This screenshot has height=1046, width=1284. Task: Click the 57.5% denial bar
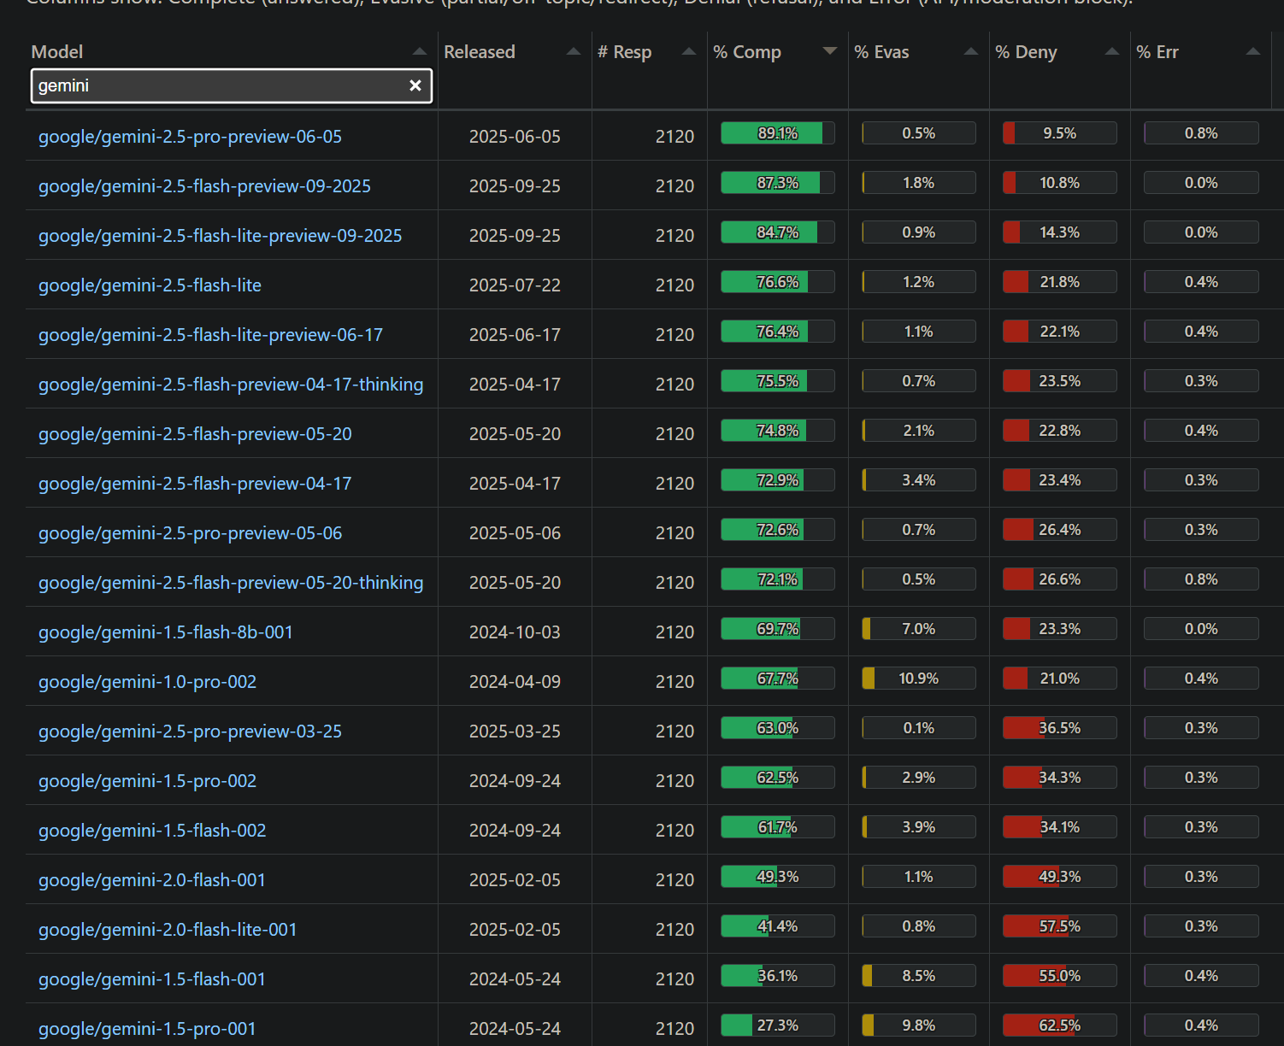1060,926
